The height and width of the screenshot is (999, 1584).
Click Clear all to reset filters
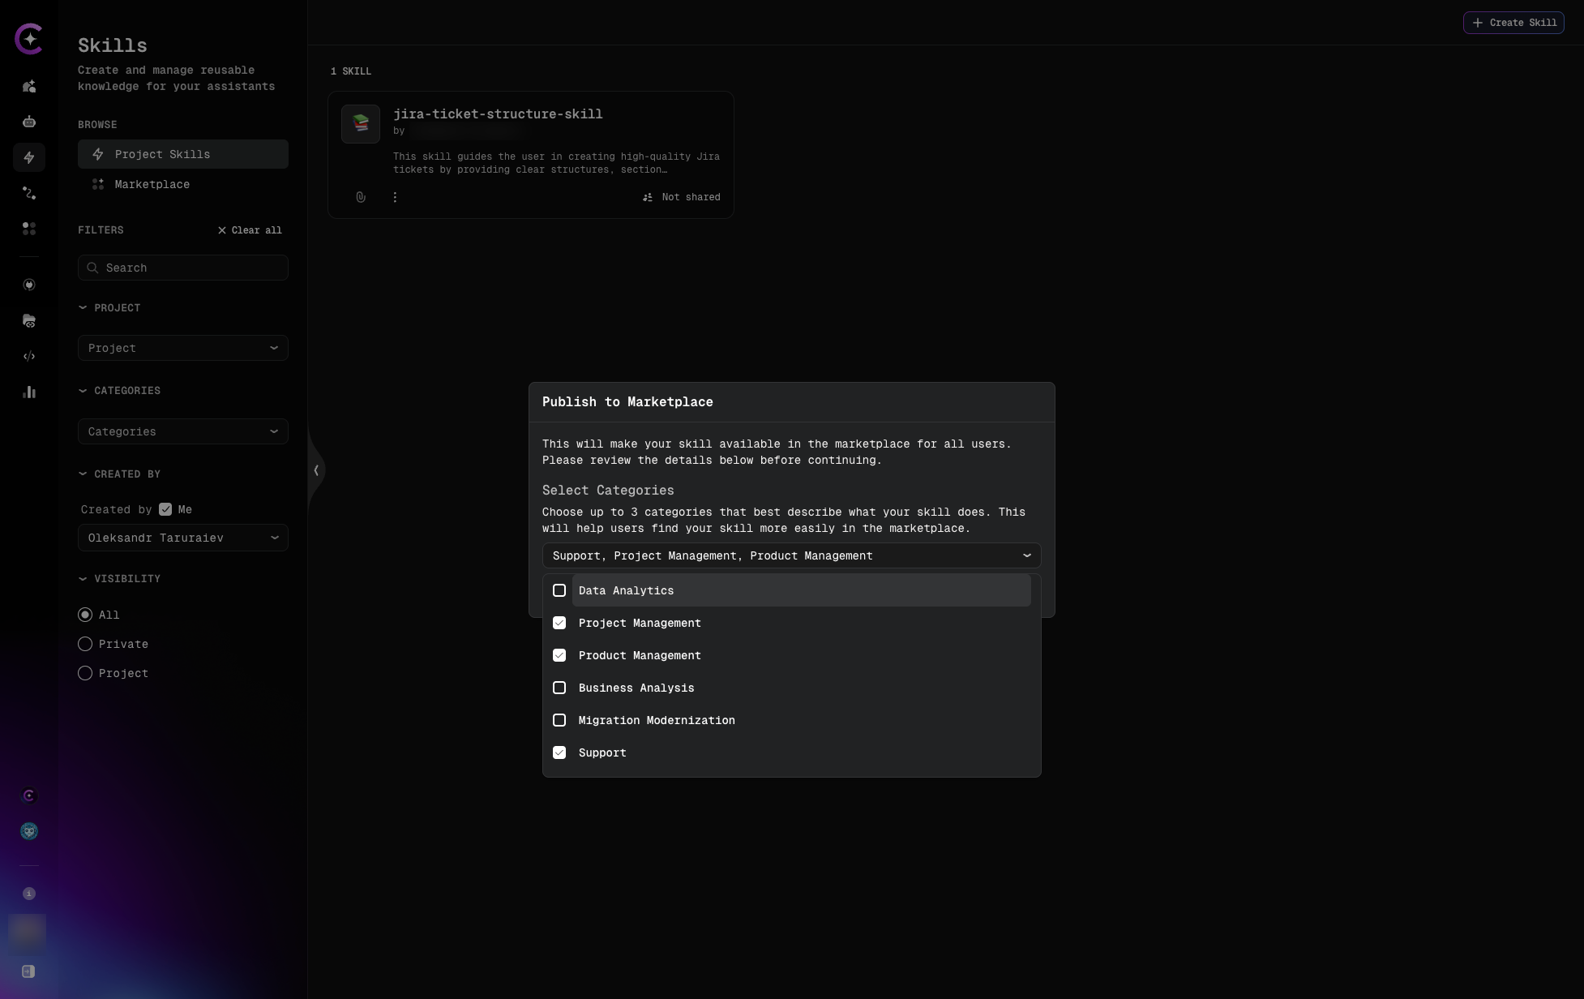tap(249, 230)
